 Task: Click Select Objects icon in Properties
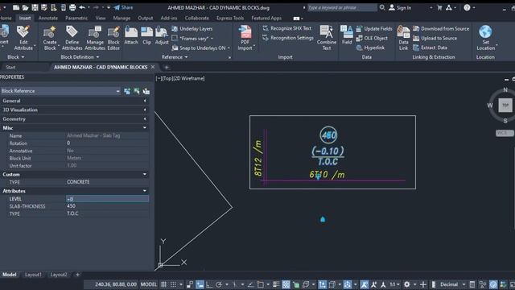[137, 91]
